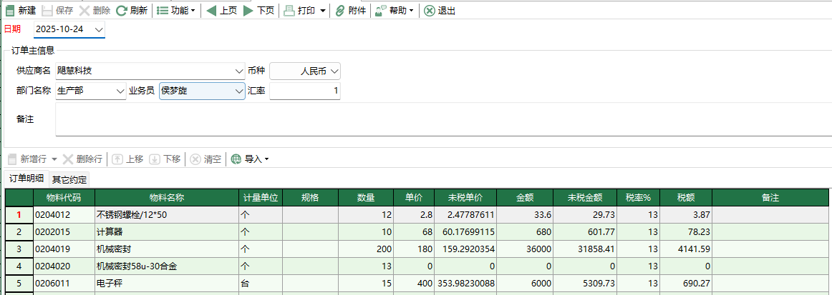This screenshot has width=832, height=295.
Task: Click the Refresh (刷新) icon
Action: pos(122,11)
